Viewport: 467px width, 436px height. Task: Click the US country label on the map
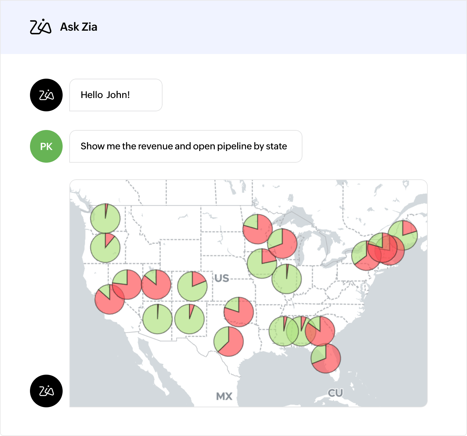click(x=222, y=278)
